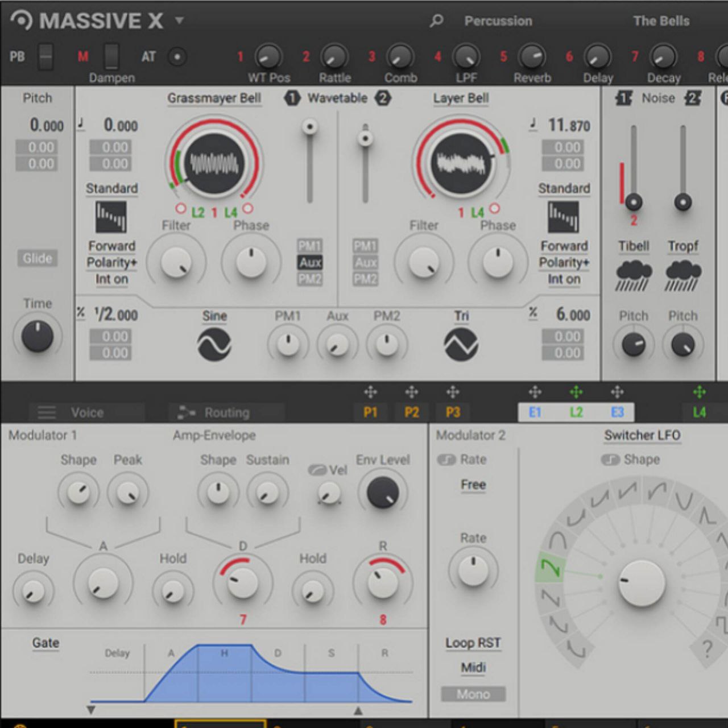Select Wavetable oscillator 1 badge

pos(292,98)
